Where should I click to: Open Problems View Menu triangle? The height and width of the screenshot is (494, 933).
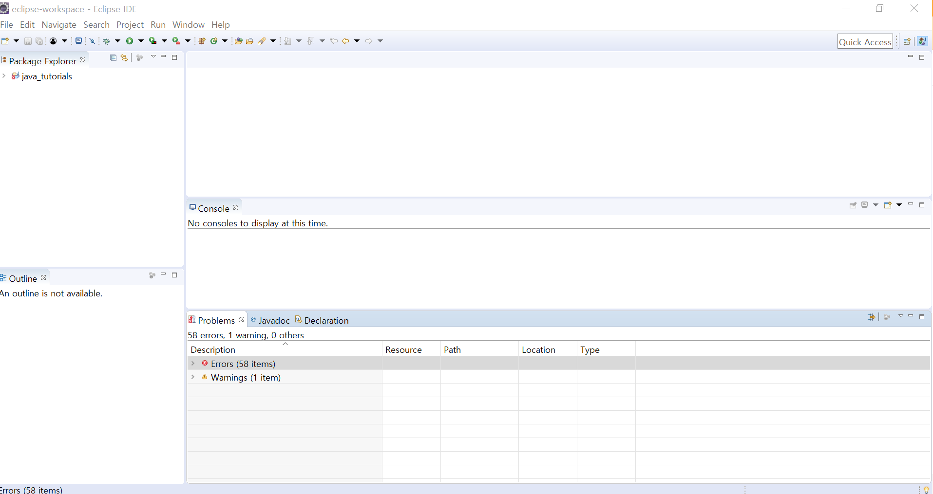(x=900, y=316)
